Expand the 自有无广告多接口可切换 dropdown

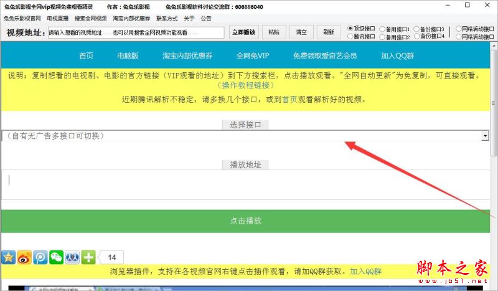(485, 136)
